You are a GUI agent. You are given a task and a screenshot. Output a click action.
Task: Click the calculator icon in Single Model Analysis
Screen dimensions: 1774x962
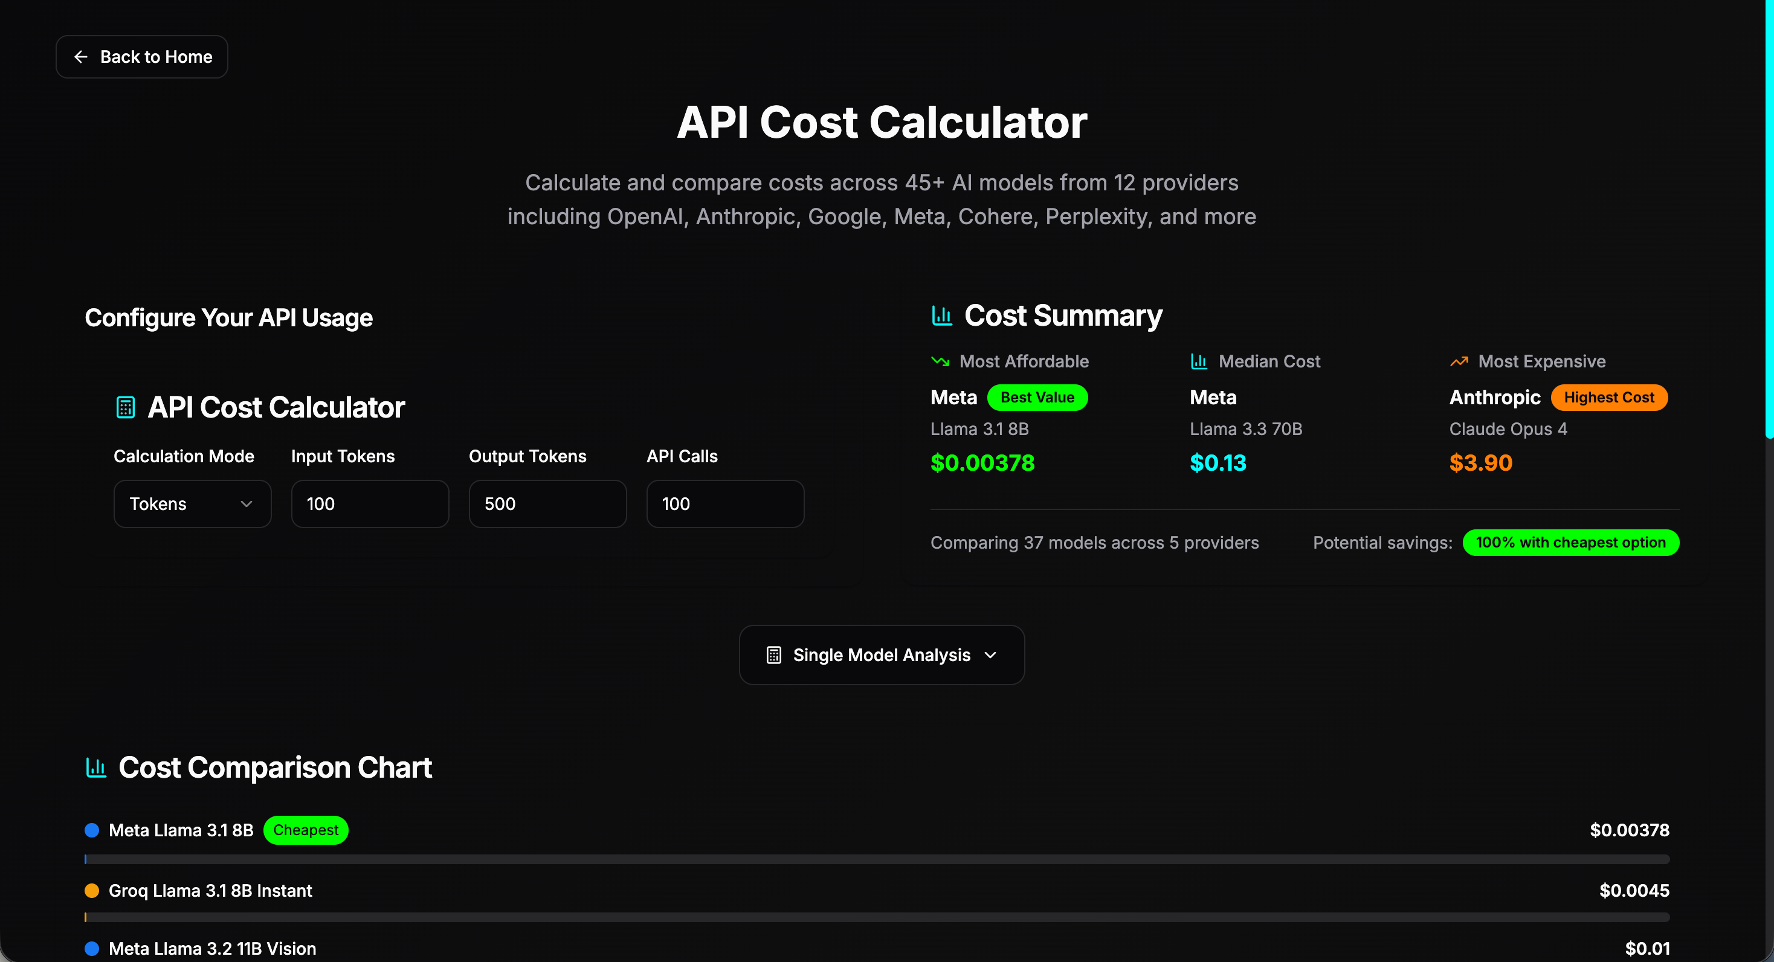pyautogui.click(x=773, y=655)
